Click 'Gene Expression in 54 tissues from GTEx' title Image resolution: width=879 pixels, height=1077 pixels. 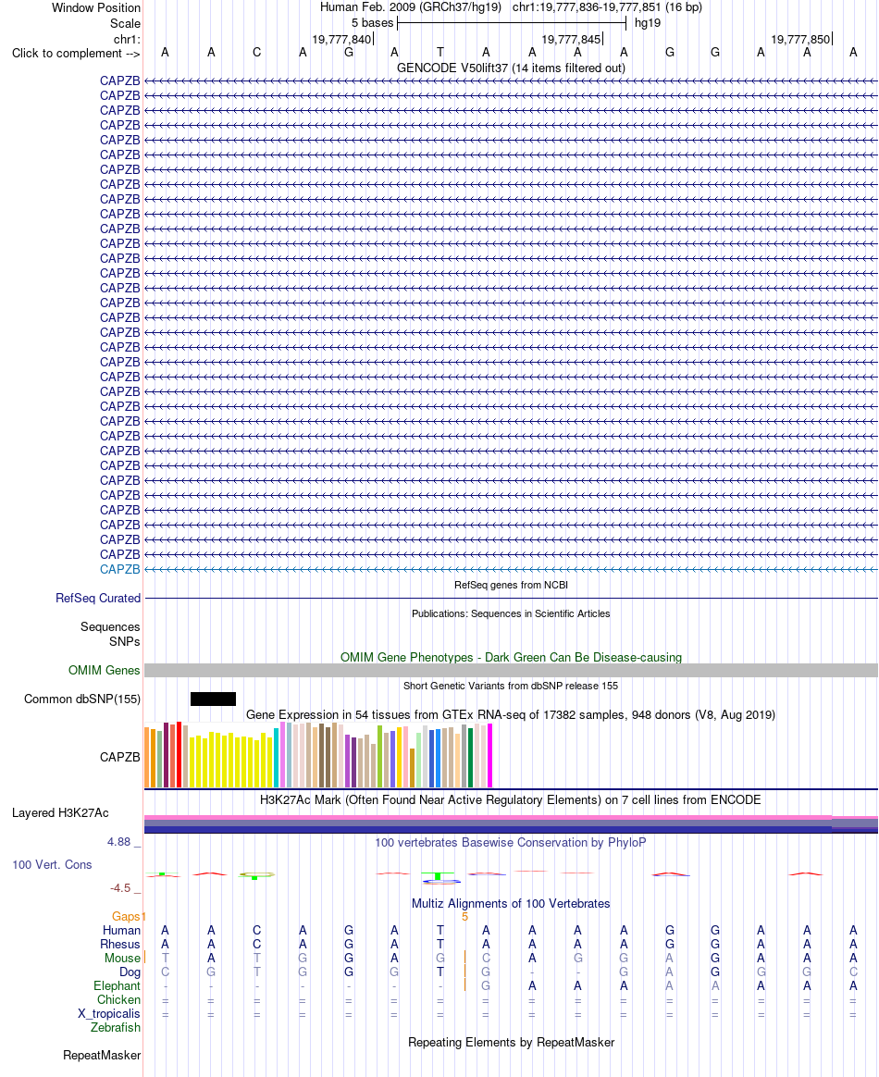click(x=511, y=715)
